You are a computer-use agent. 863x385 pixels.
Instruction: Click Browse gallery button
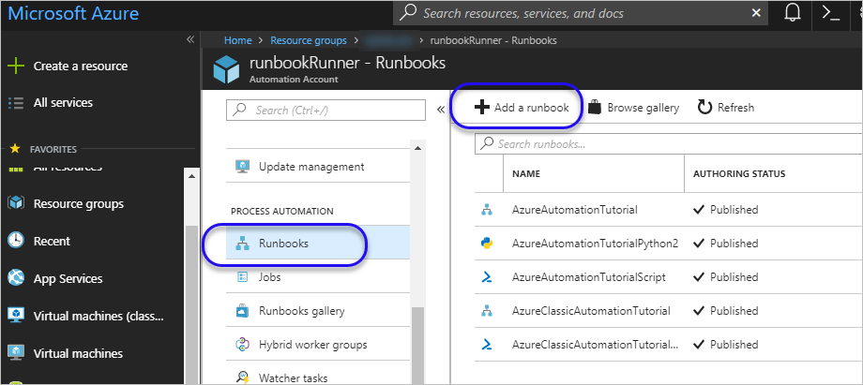tap(633, 107)
